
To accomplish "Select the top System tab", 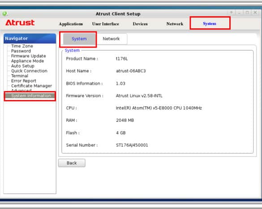I will pos(210,24).
